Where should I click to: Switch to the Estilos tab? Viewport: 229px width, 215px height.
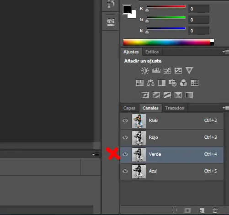tap(152, 52)
